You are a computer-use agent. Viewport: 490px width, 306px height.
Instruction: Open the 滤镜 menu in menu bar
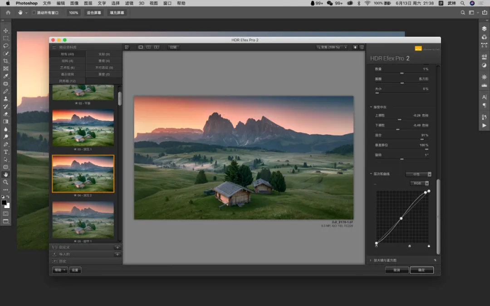129,3
